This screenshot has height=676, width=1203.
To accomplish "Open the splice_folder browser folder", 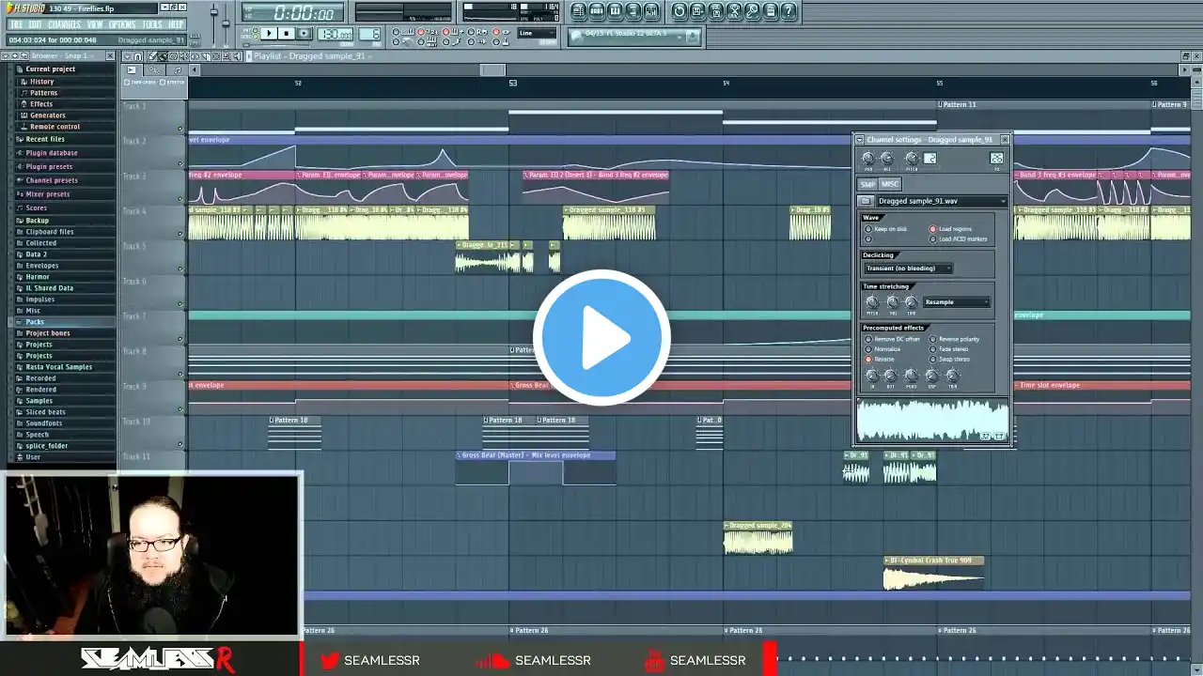I will [x=46, y=446].
